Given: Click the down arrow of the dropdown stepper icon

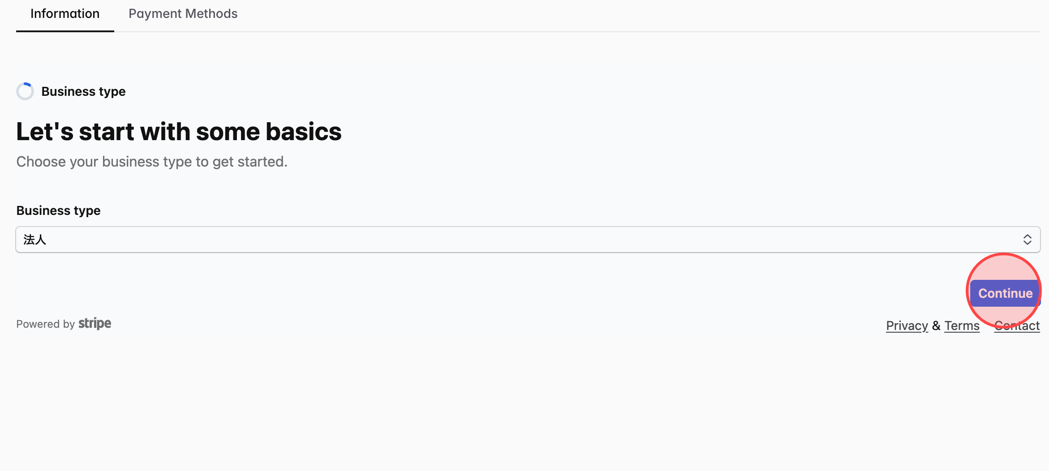Looking at the screenshot, I should 1028,243.
